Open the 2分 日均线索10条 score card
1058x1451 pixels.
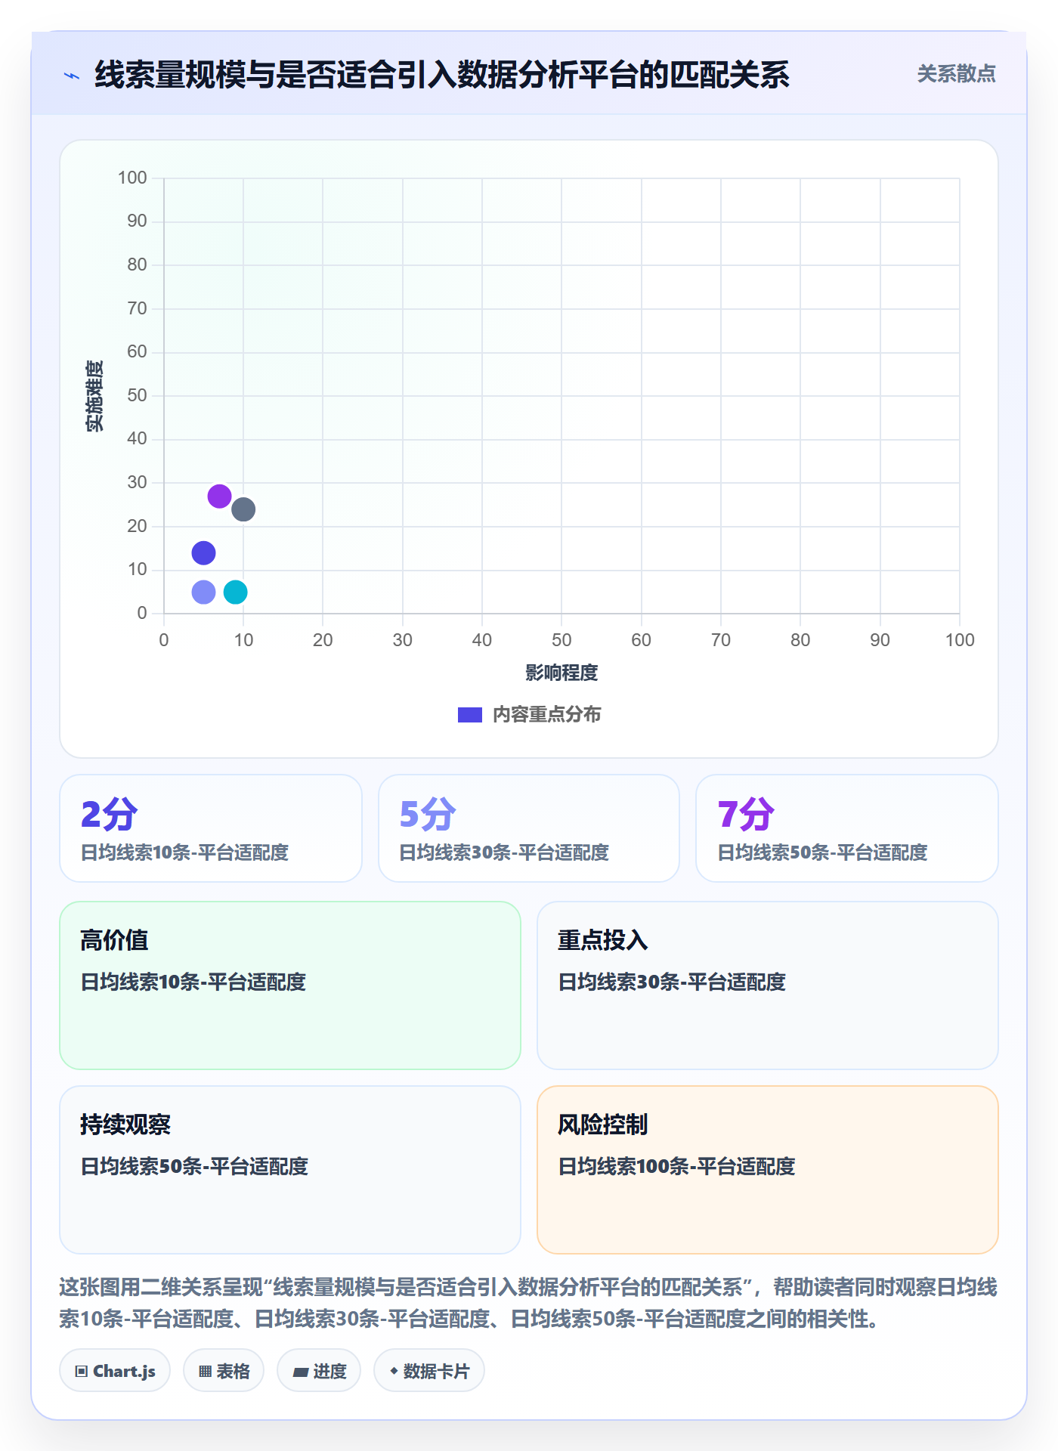point(211,828)
